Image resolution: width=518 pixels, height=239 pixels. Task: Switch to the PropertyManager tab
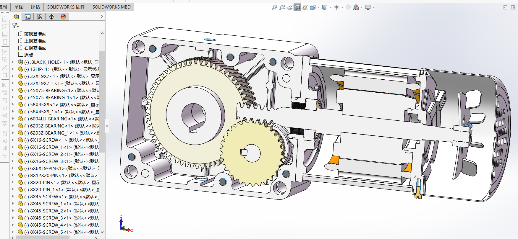(28, 17)
